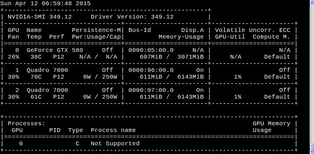The height and width of the screenshot is (154, 314).
Task: Click the Bus-Id 0000:05:00.0 value
Action: [x=151, y=50]
